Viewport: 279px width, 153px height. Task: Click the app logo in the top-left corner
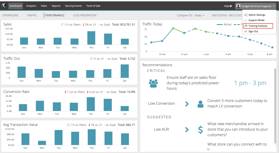[4, 6]
